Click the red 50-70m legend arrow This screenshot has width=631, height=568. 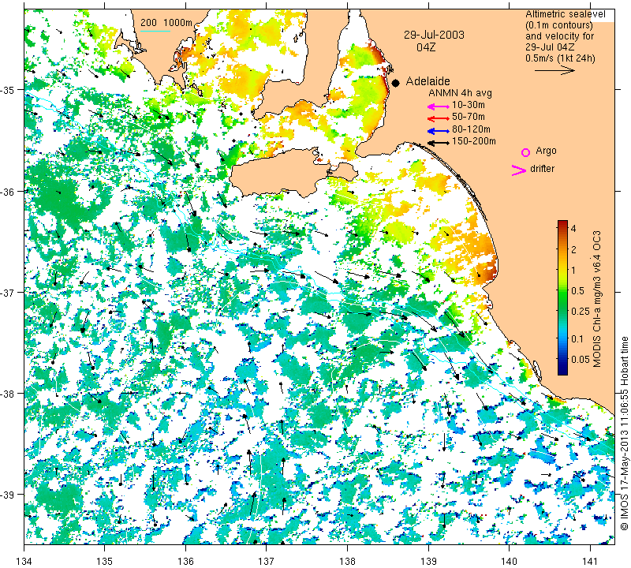click(x=438, y=118)
